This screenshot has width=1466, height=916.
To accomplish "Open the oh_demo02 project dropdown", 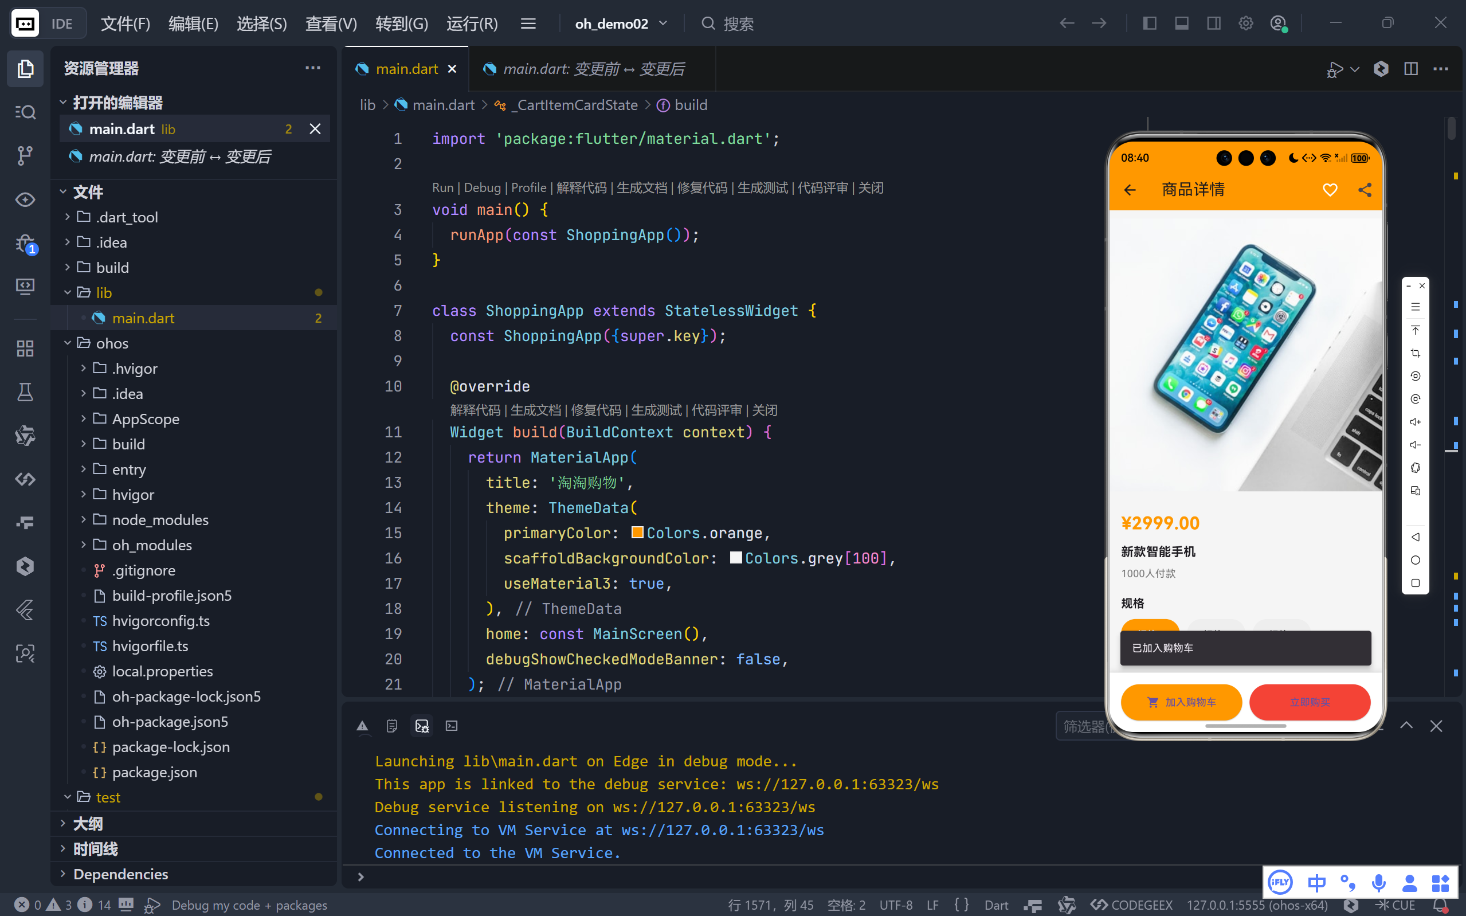I will 621,24.
